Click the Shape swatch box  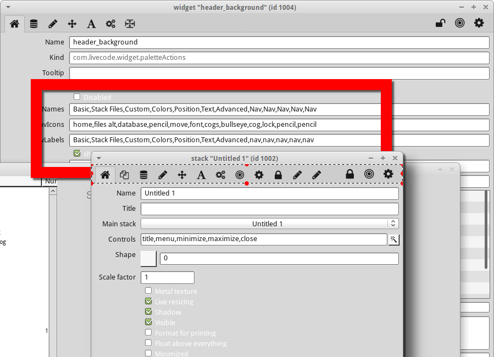(x=148, y=258)
